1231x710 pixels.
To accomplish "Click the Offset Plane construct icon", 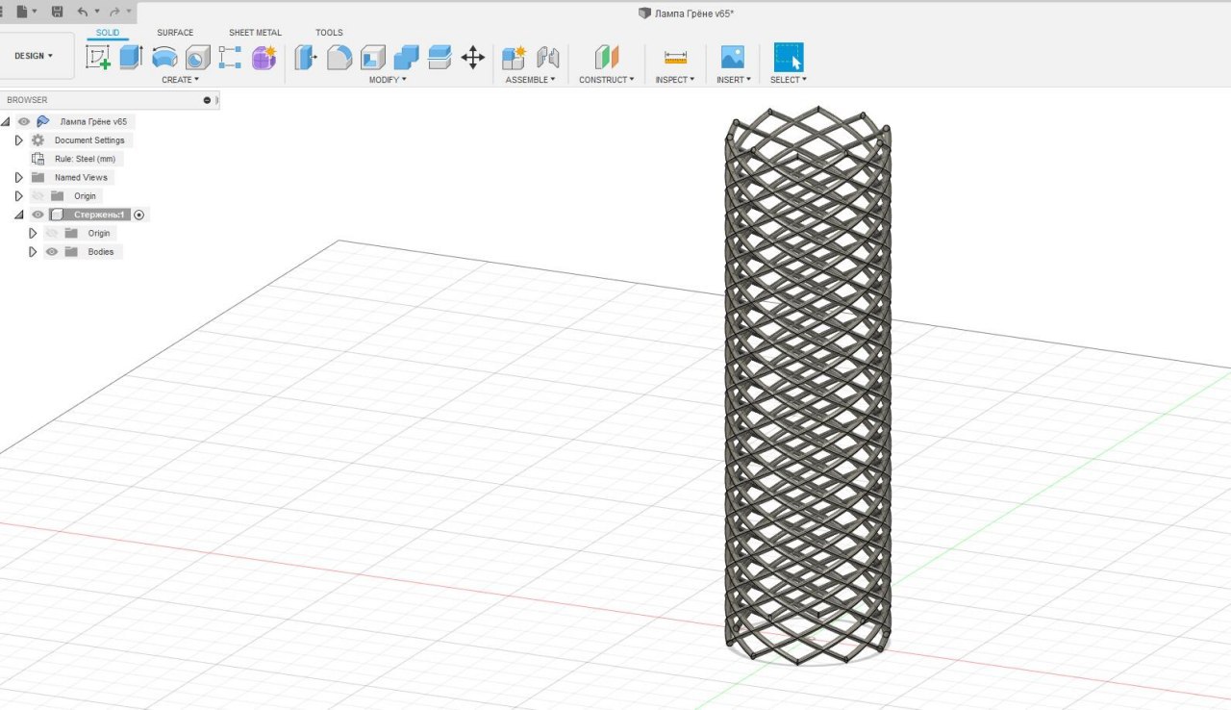I will coord(607,58).
